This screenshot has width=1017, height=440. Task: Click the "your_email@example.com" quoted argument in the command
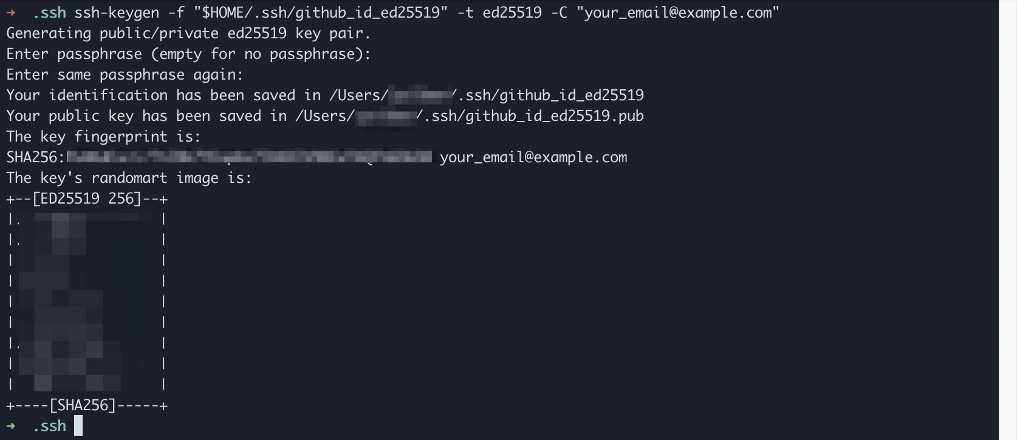pyautogui.click(x=677, y=13)
